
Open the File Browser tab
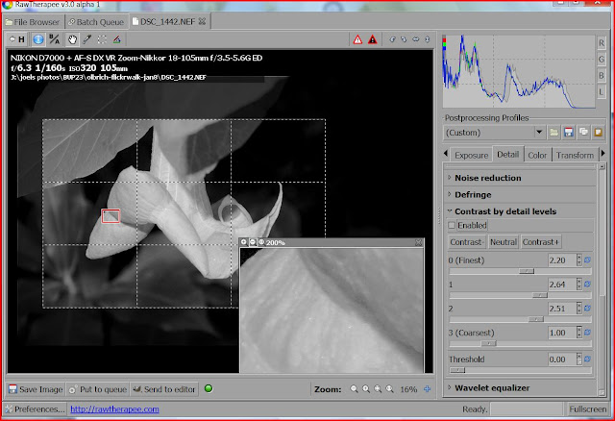(33, 22)
